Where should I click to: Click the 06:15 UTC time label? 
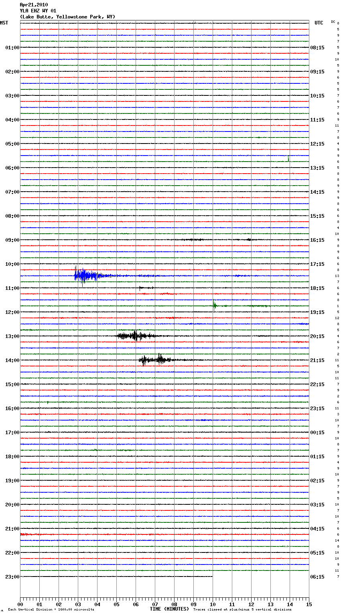click(x=317, y=577)
